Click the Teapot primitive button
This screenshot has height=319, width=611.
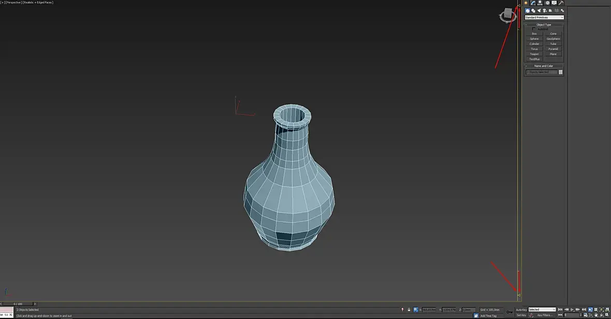point(534,54)
